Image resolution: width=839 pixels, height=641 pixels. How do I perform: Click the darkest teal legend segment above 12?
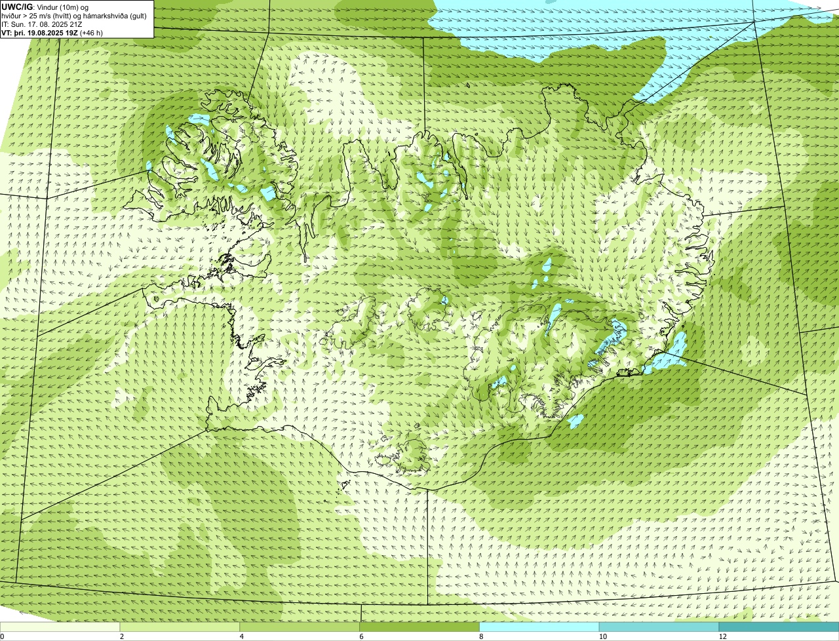(779, 627)
